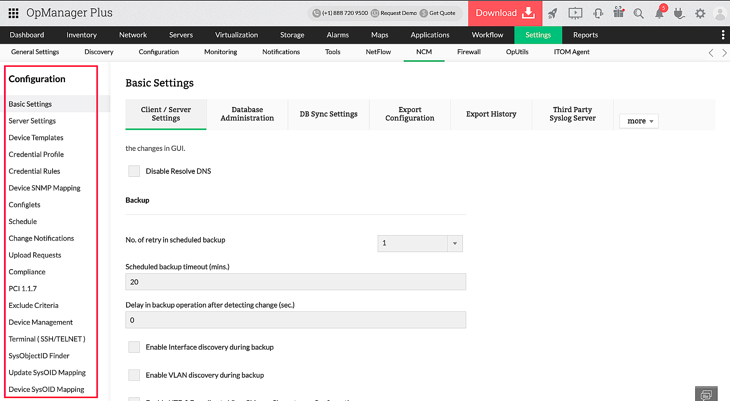Open the apps grid icon beside OpManager Plus
Viewport: 730px width, 401px height.
click(13, 13)
